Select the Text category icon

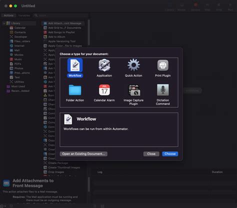11,77
